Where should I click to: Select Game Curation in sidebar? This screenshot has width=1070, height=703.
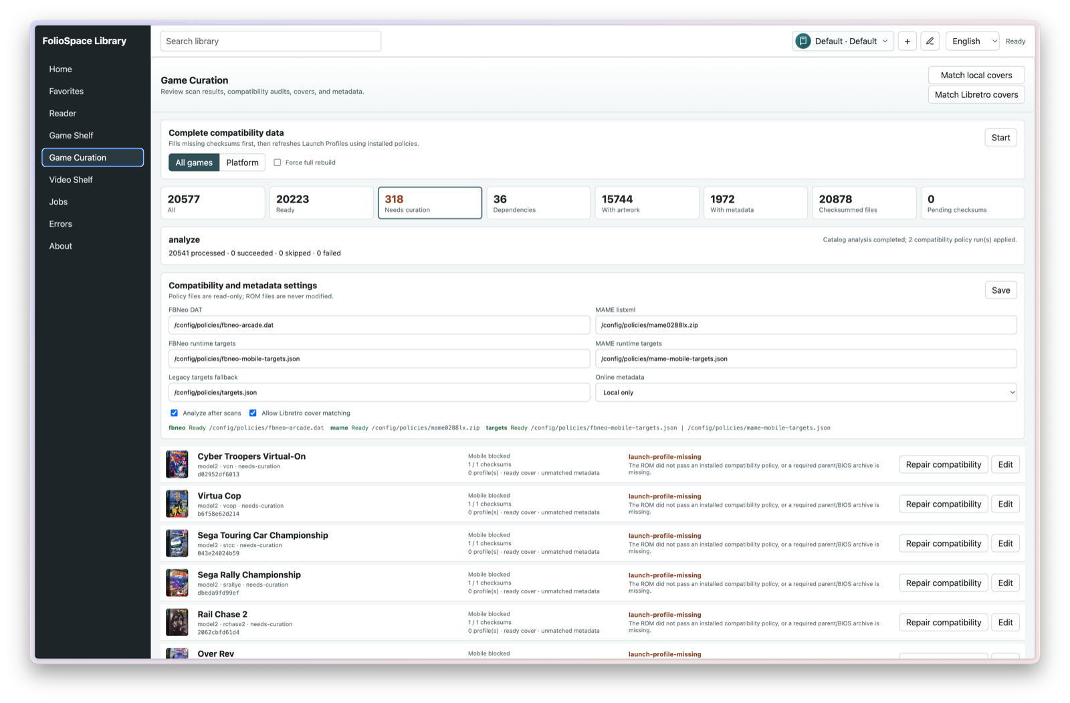point(93,157)
